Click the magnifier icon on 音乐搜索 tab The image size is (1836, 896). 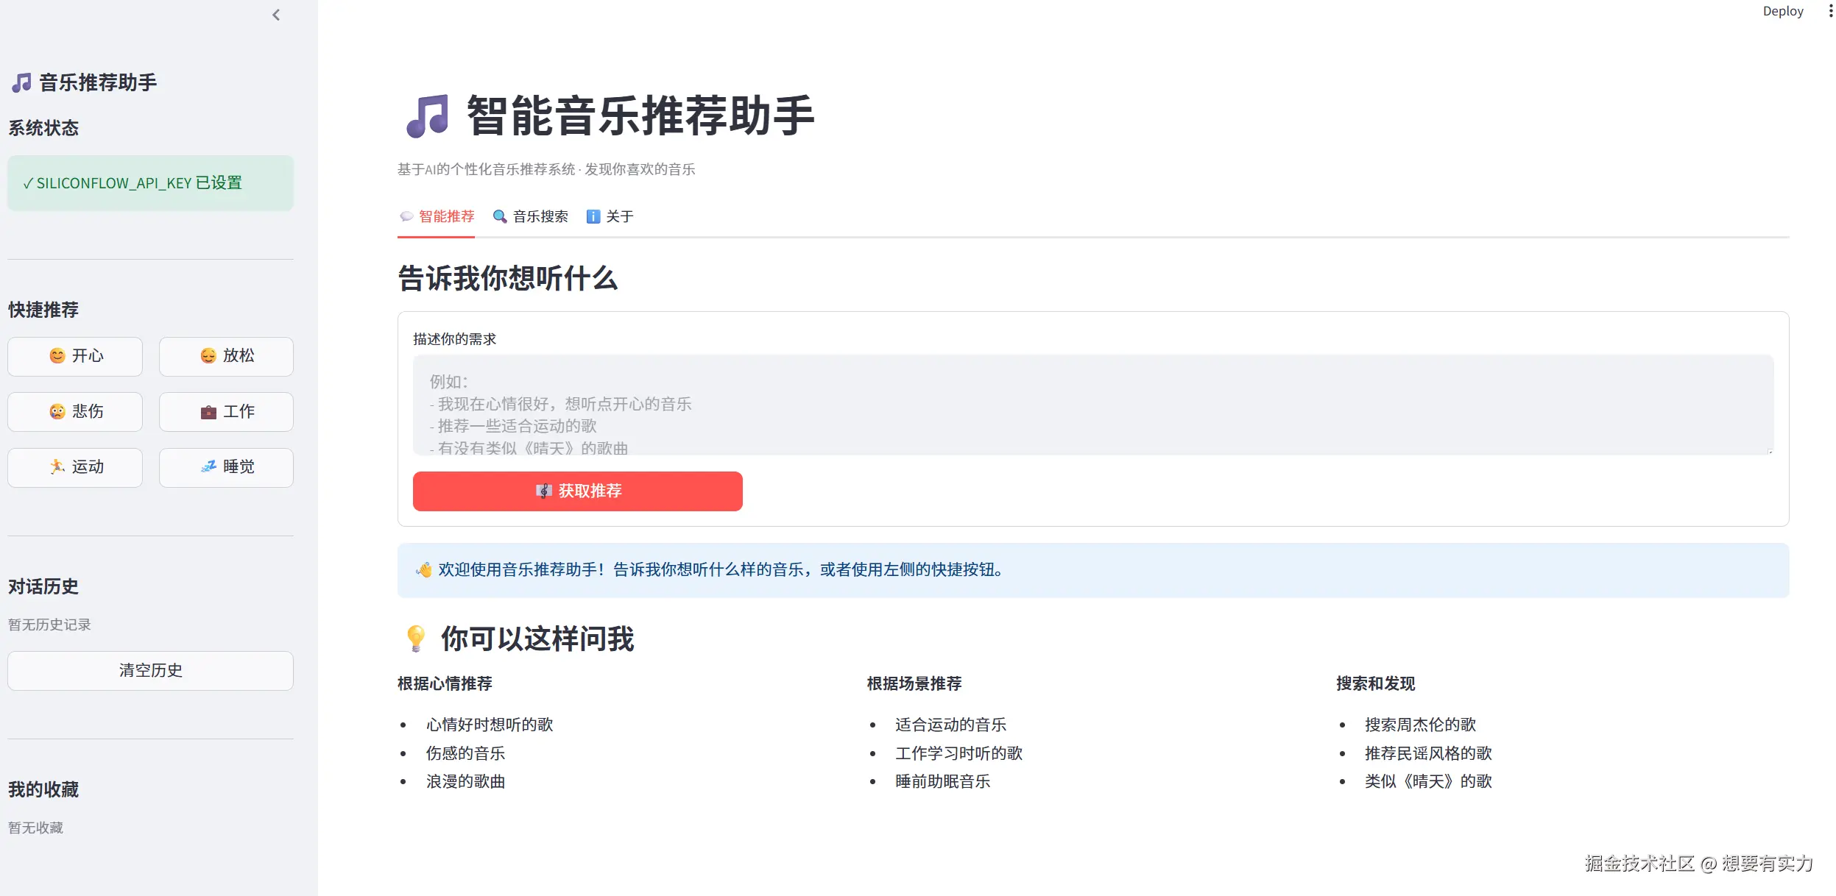[x=500, y=216]
